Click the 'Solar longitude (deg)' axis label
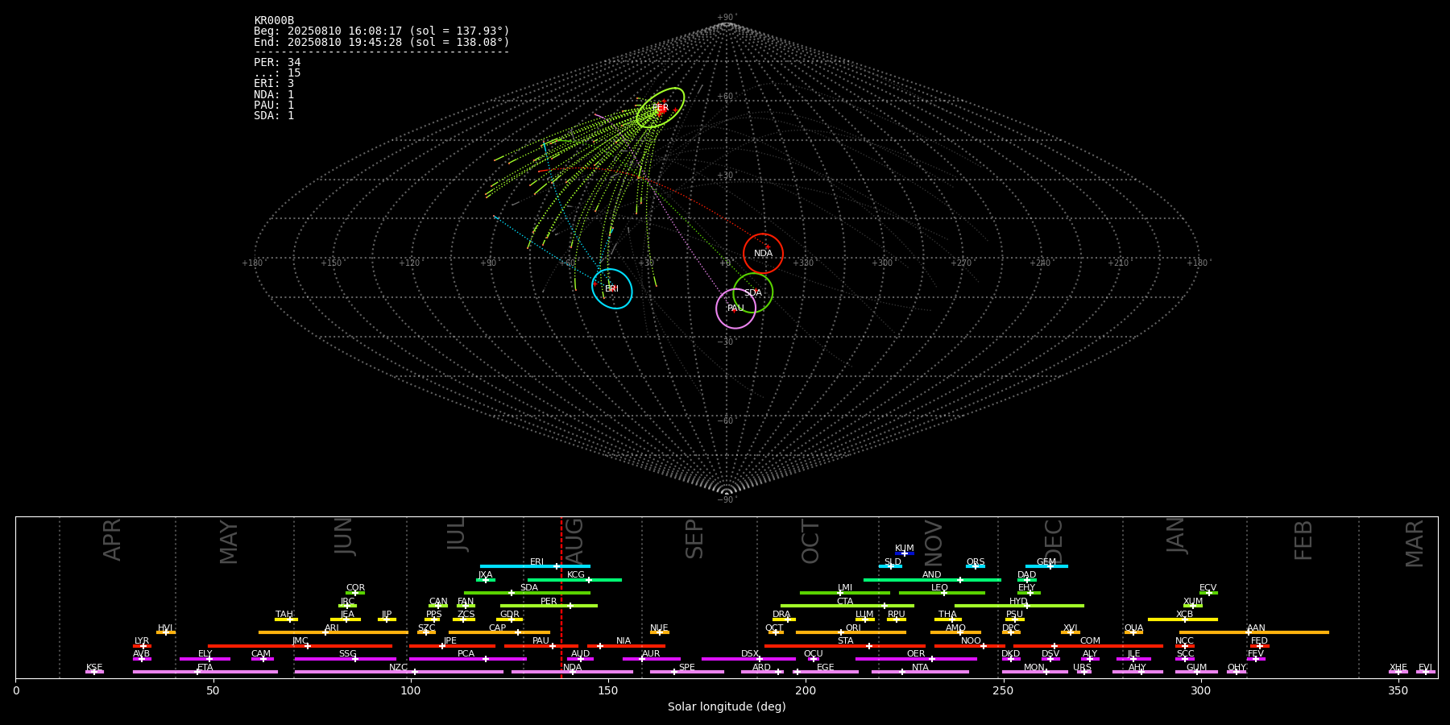The height and width of the screenshot is (725, 1450). 727,707
